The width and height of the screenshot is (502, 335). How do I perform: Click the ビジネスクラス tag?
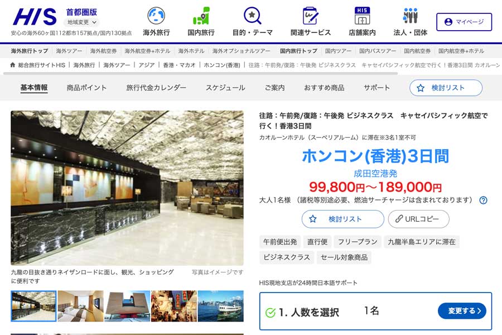click(287, 257)
